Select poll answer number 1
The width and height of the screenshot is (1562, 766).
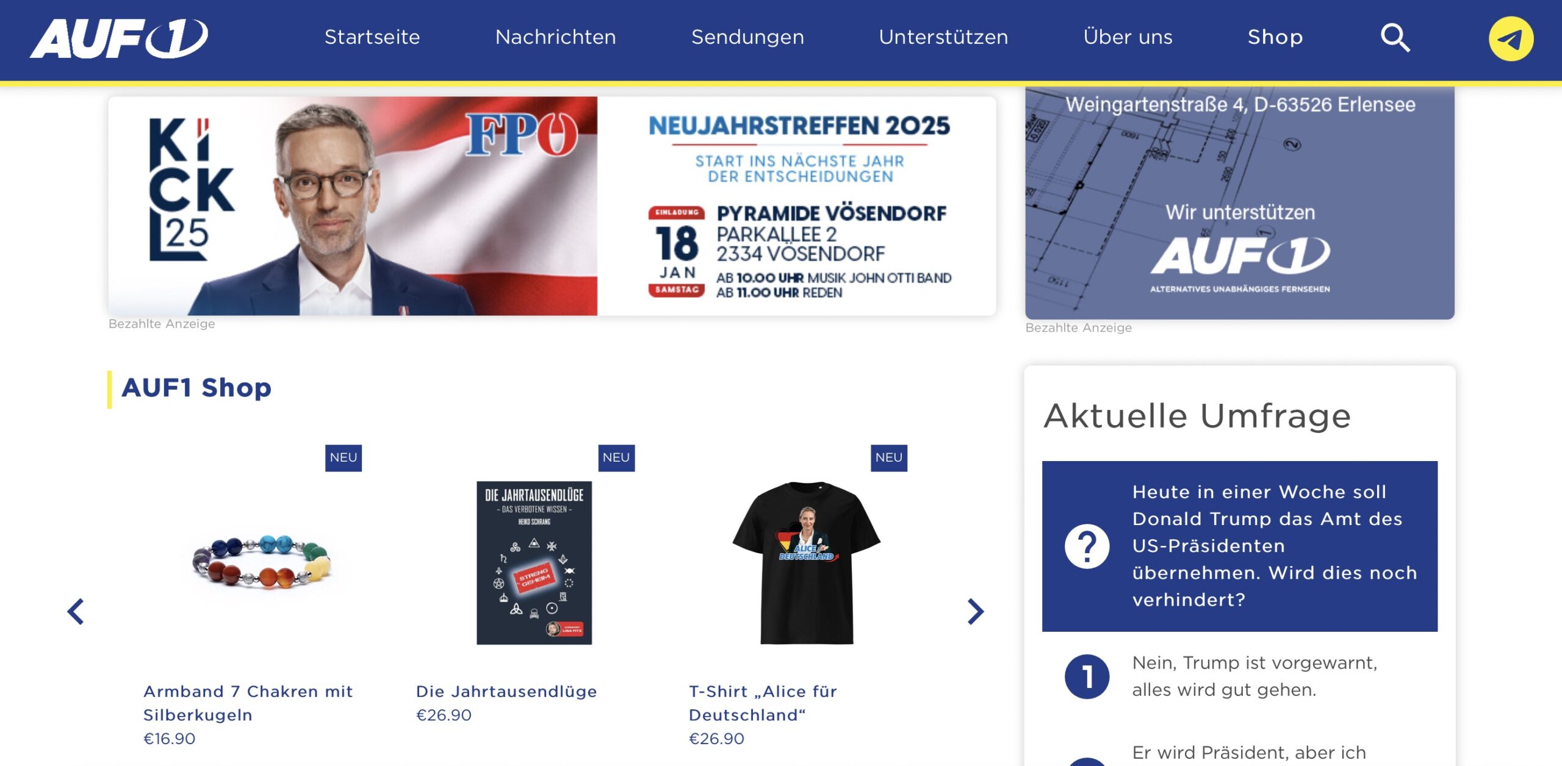coord(1087,677)
